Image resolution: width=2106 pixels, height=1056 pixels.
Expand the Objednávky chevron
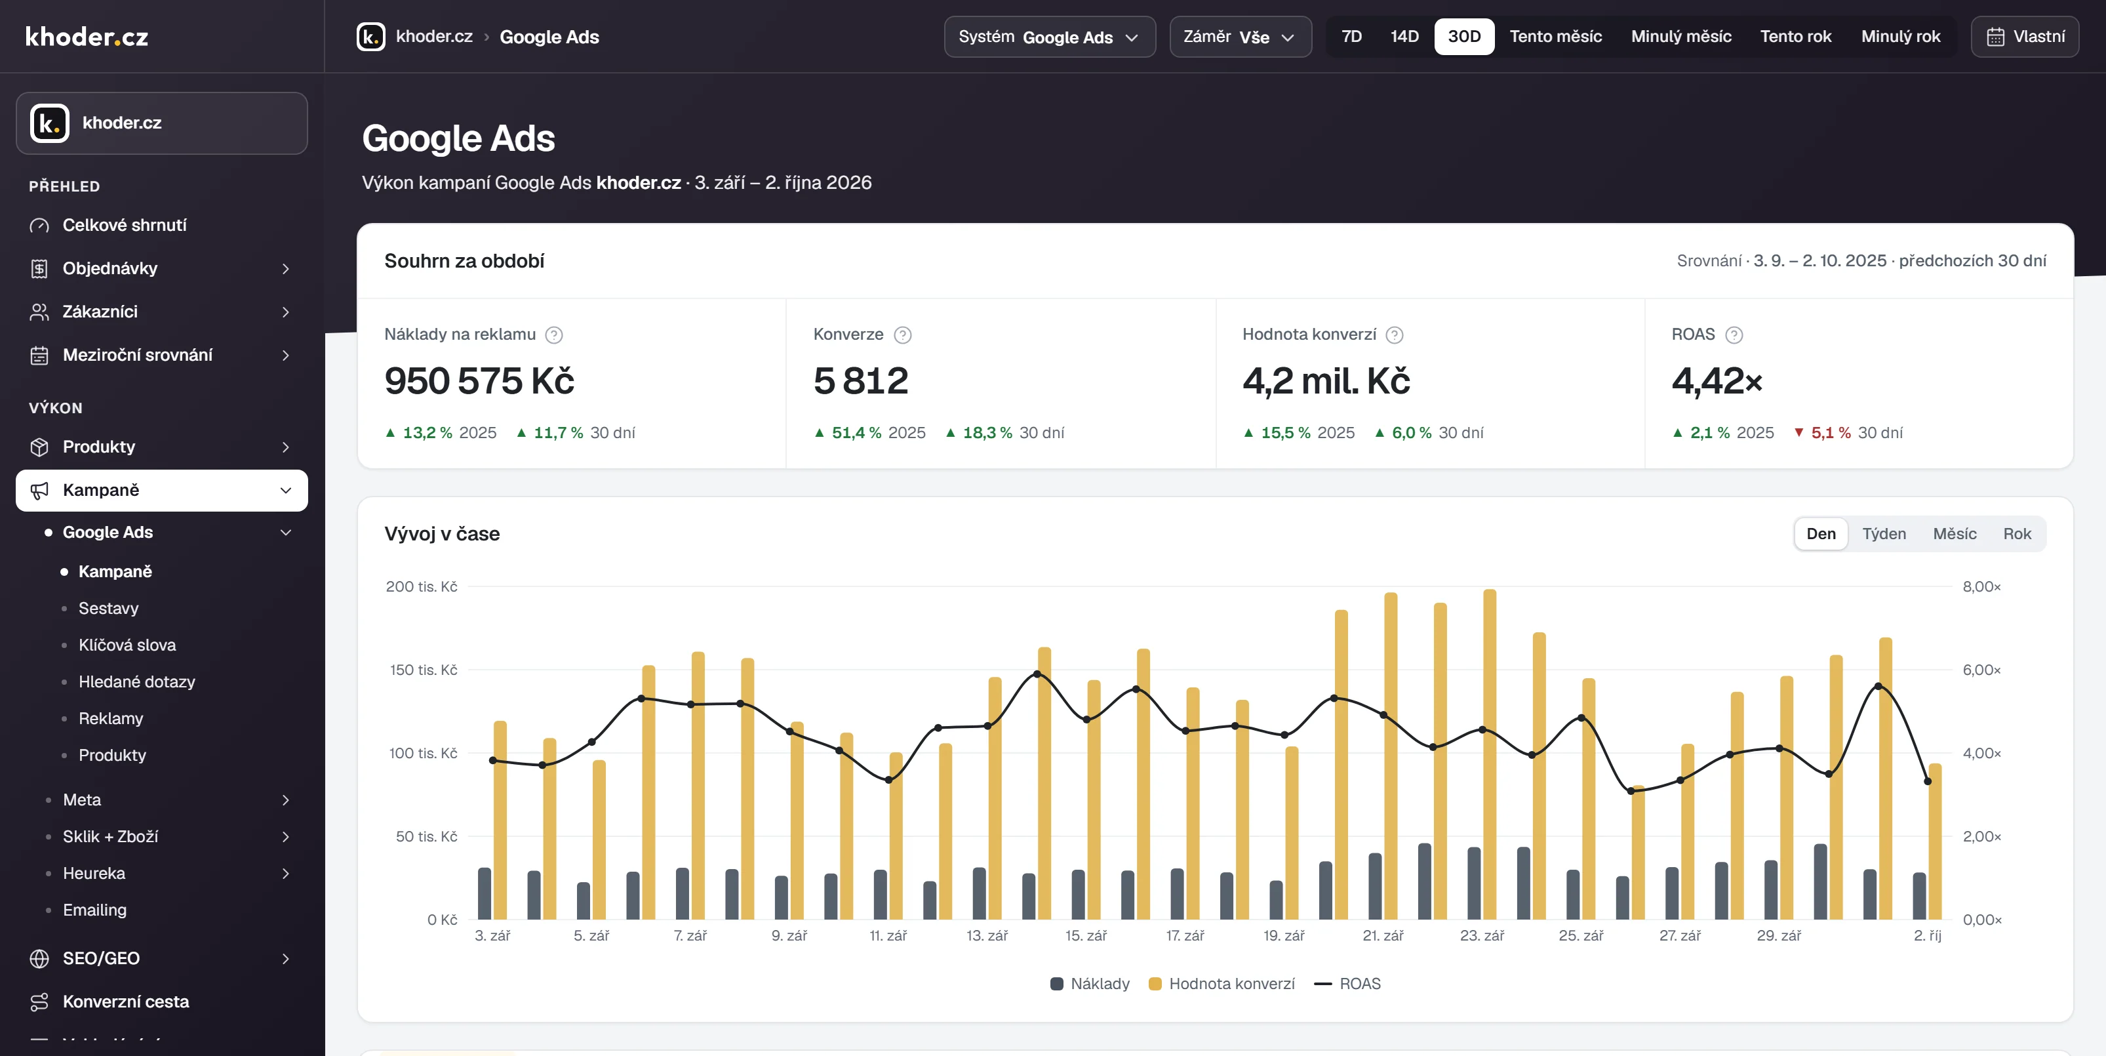click(285, 268)
